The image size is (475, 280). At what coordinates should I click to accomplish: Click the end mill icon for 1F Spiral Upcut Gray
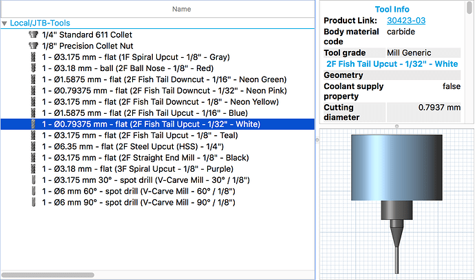(33, 57)
